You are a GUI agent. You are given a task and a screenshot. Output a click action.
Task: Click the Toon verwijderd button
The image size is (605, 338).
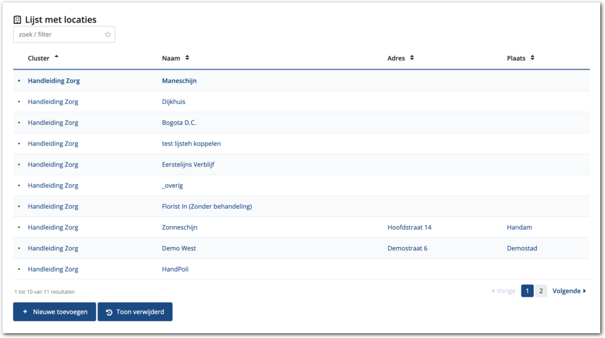pos(135,312)
